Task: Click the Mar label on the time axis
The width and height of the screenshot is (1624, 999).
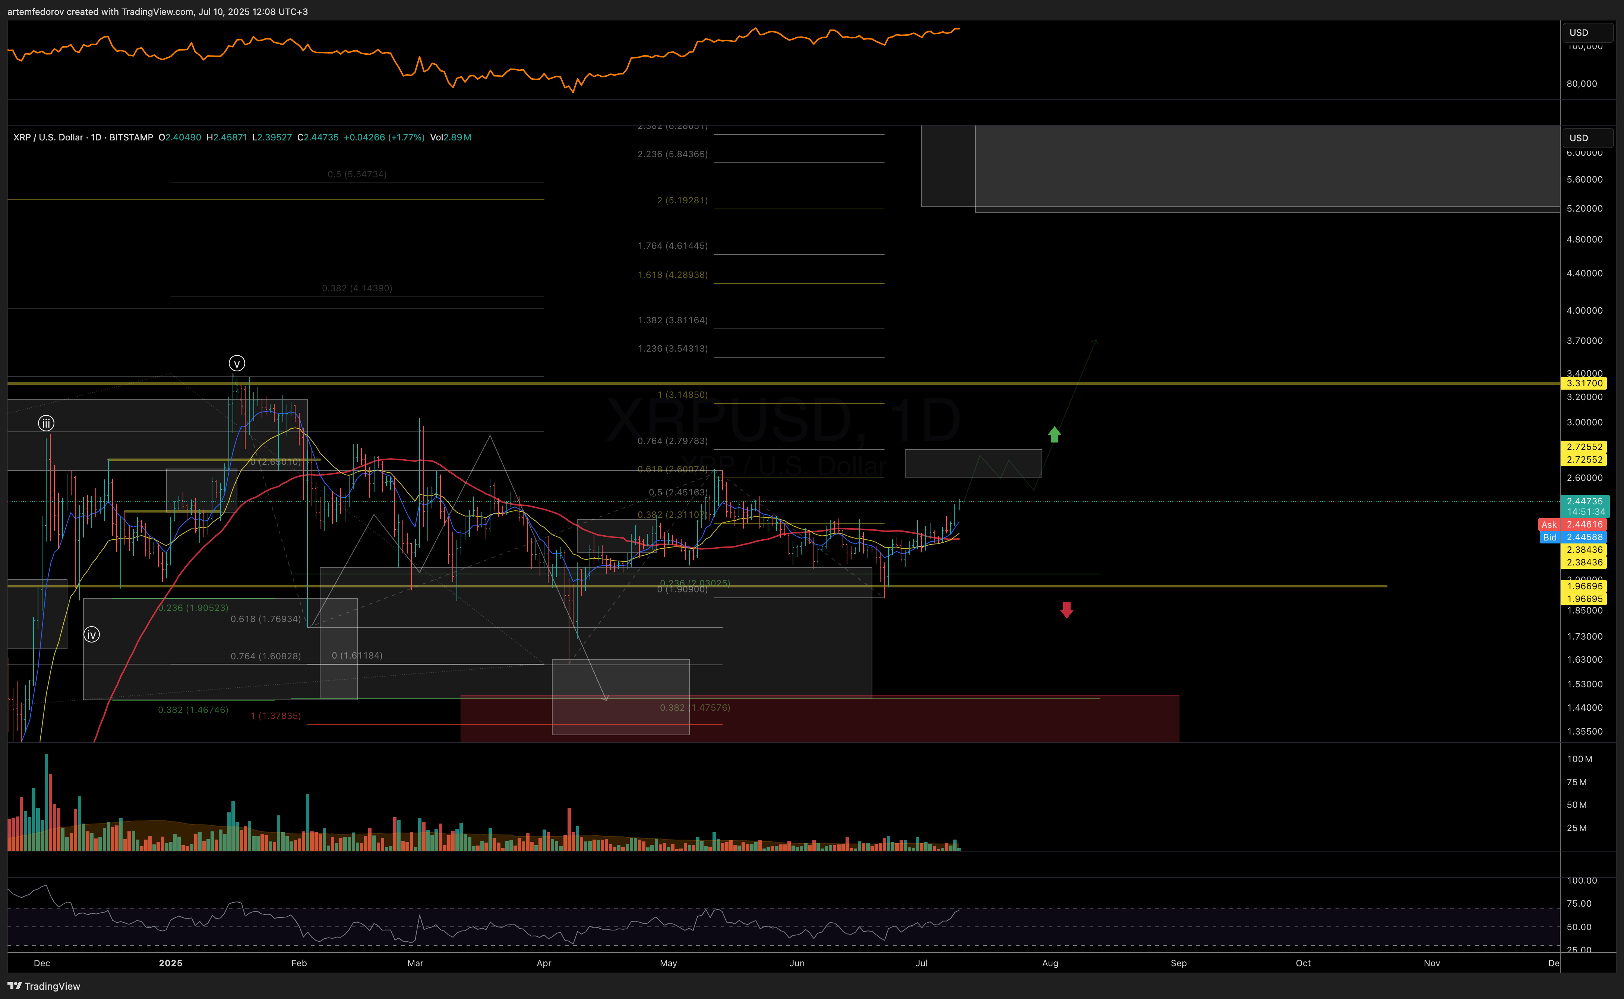Action: [415, 963]
